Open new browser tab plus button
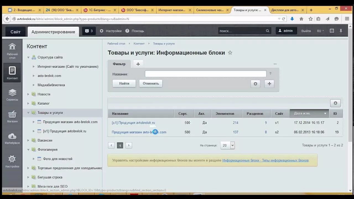Viewport: 354px width, 199px height. click(311, 10)
